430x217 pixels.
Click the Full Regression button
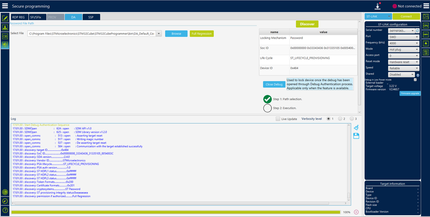click(x=202, y=34)
